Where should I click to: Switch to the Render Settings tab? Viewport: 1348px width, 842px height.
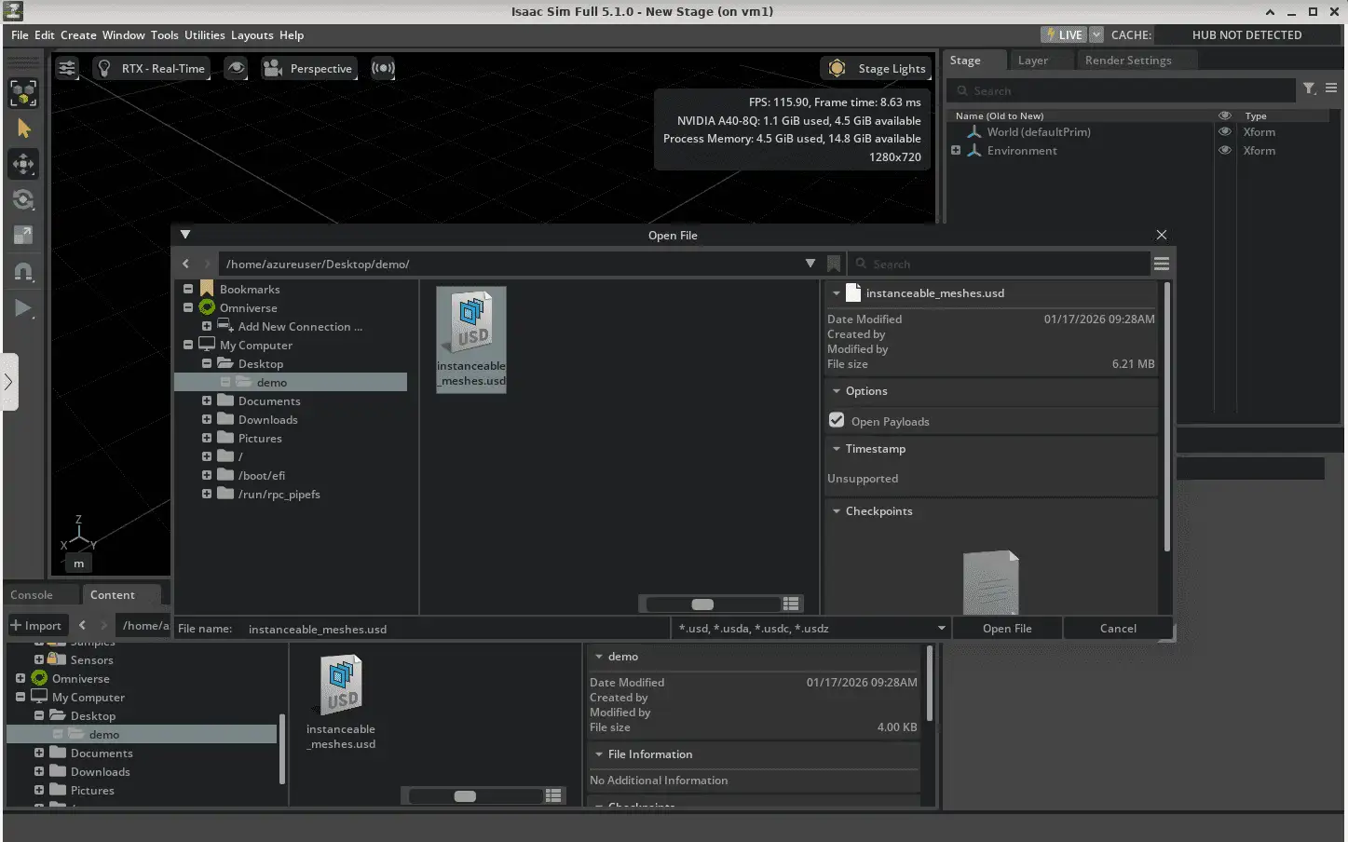point(1127,61)
